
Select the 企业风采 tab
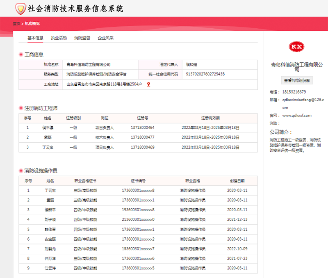[105, 38]
